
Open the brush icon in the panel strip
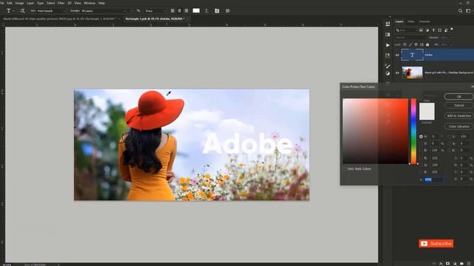387,66
